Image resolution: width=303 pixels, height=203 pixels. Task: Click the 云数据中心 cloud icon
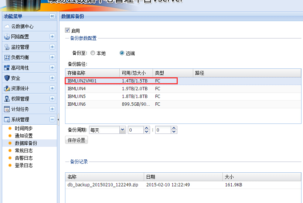[7, 26]
